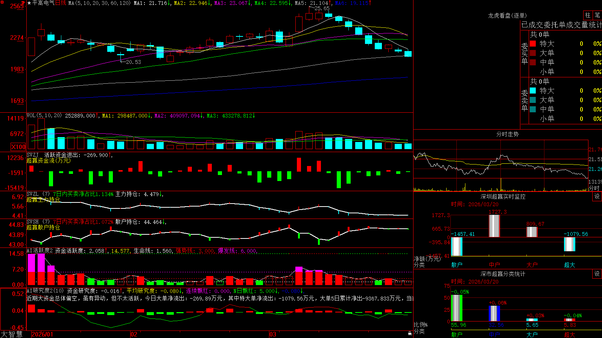Click the 主力持仓: 4.479 value
The height and width of the screenshot is (338, 602).
(x=139, y=194)
